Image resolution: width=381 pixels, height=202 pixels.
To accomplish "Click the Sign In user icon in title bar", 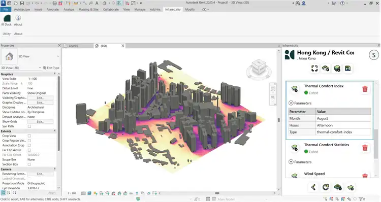I will [x=303, y=3].
